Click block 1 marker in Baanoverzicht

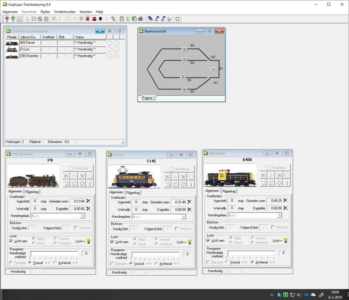212,69
